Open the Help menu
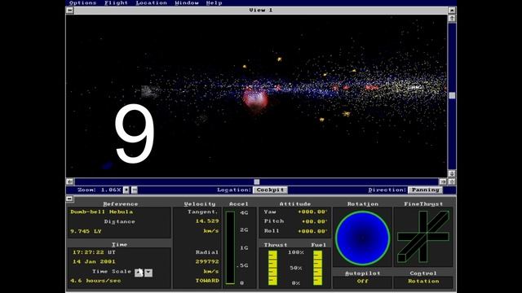The image size is (522, 293). pyautogui.click(x=214, y=3)
